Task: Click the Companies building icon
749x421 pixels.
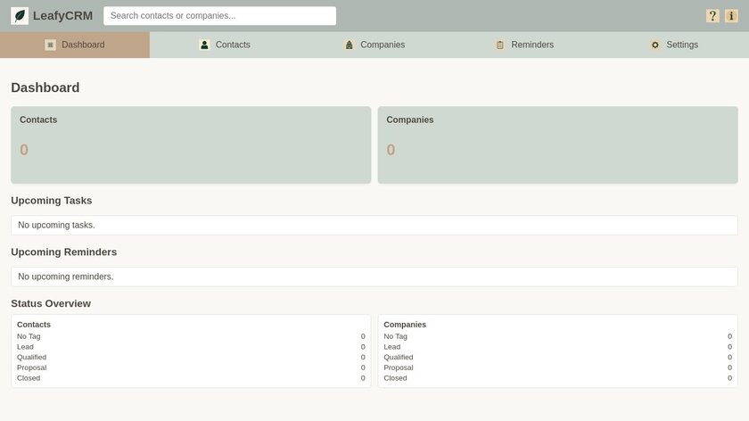Action: click(x=350, y=45)
